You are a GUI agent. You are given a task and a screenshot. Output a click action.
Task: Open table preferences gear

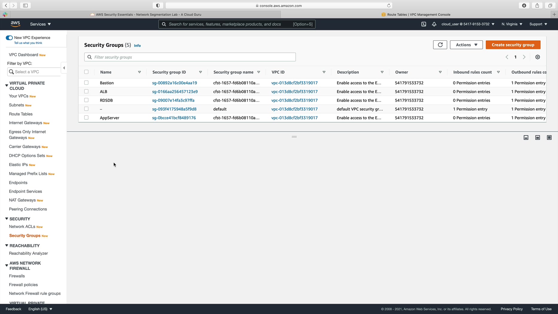[x=537, y=57]
